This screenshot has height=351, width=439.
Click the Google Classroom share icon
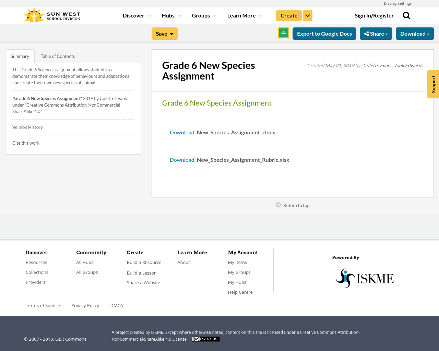coord(284,33)
